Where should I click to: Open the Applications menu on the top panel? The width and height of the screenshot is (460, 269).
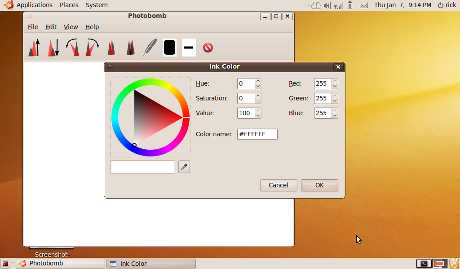click(34, 5)
